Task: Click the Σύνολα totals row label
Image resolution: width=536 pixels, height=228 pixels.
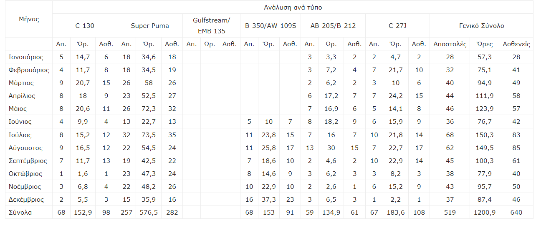Action: point(20,213)
